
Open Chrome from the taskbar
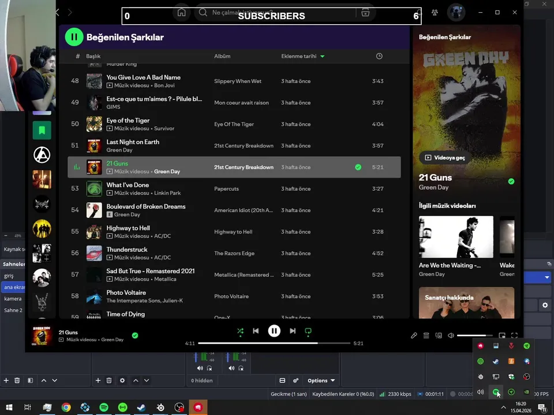pyautogui.click(x=66, y=408)
